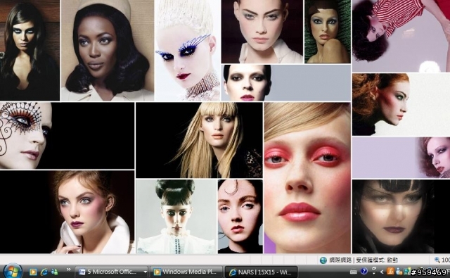Click the protected mode status text

click(x=377, y=260)
